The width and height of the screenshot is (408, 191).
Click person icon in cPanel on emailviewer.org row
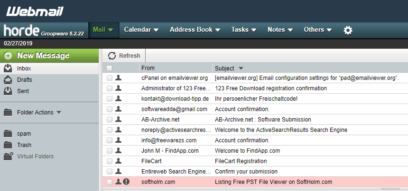[119, 78]
